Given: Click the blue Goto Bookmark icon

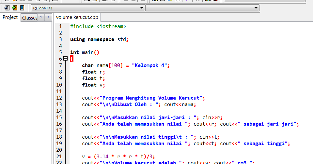Looking at the screenshot, I should 22,8.
